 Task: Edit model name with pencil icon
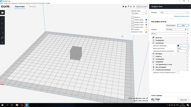coord(147,98)
